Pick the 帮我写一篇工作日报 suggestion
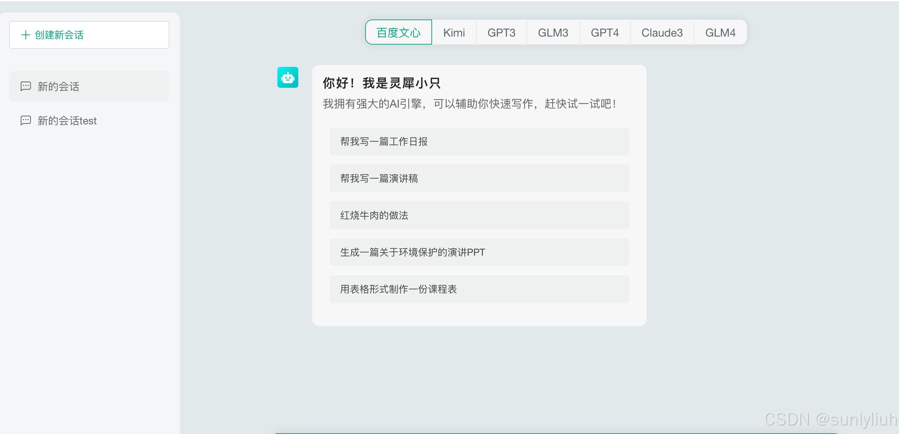Screen dimensions: 899x434 click(479, 141)
